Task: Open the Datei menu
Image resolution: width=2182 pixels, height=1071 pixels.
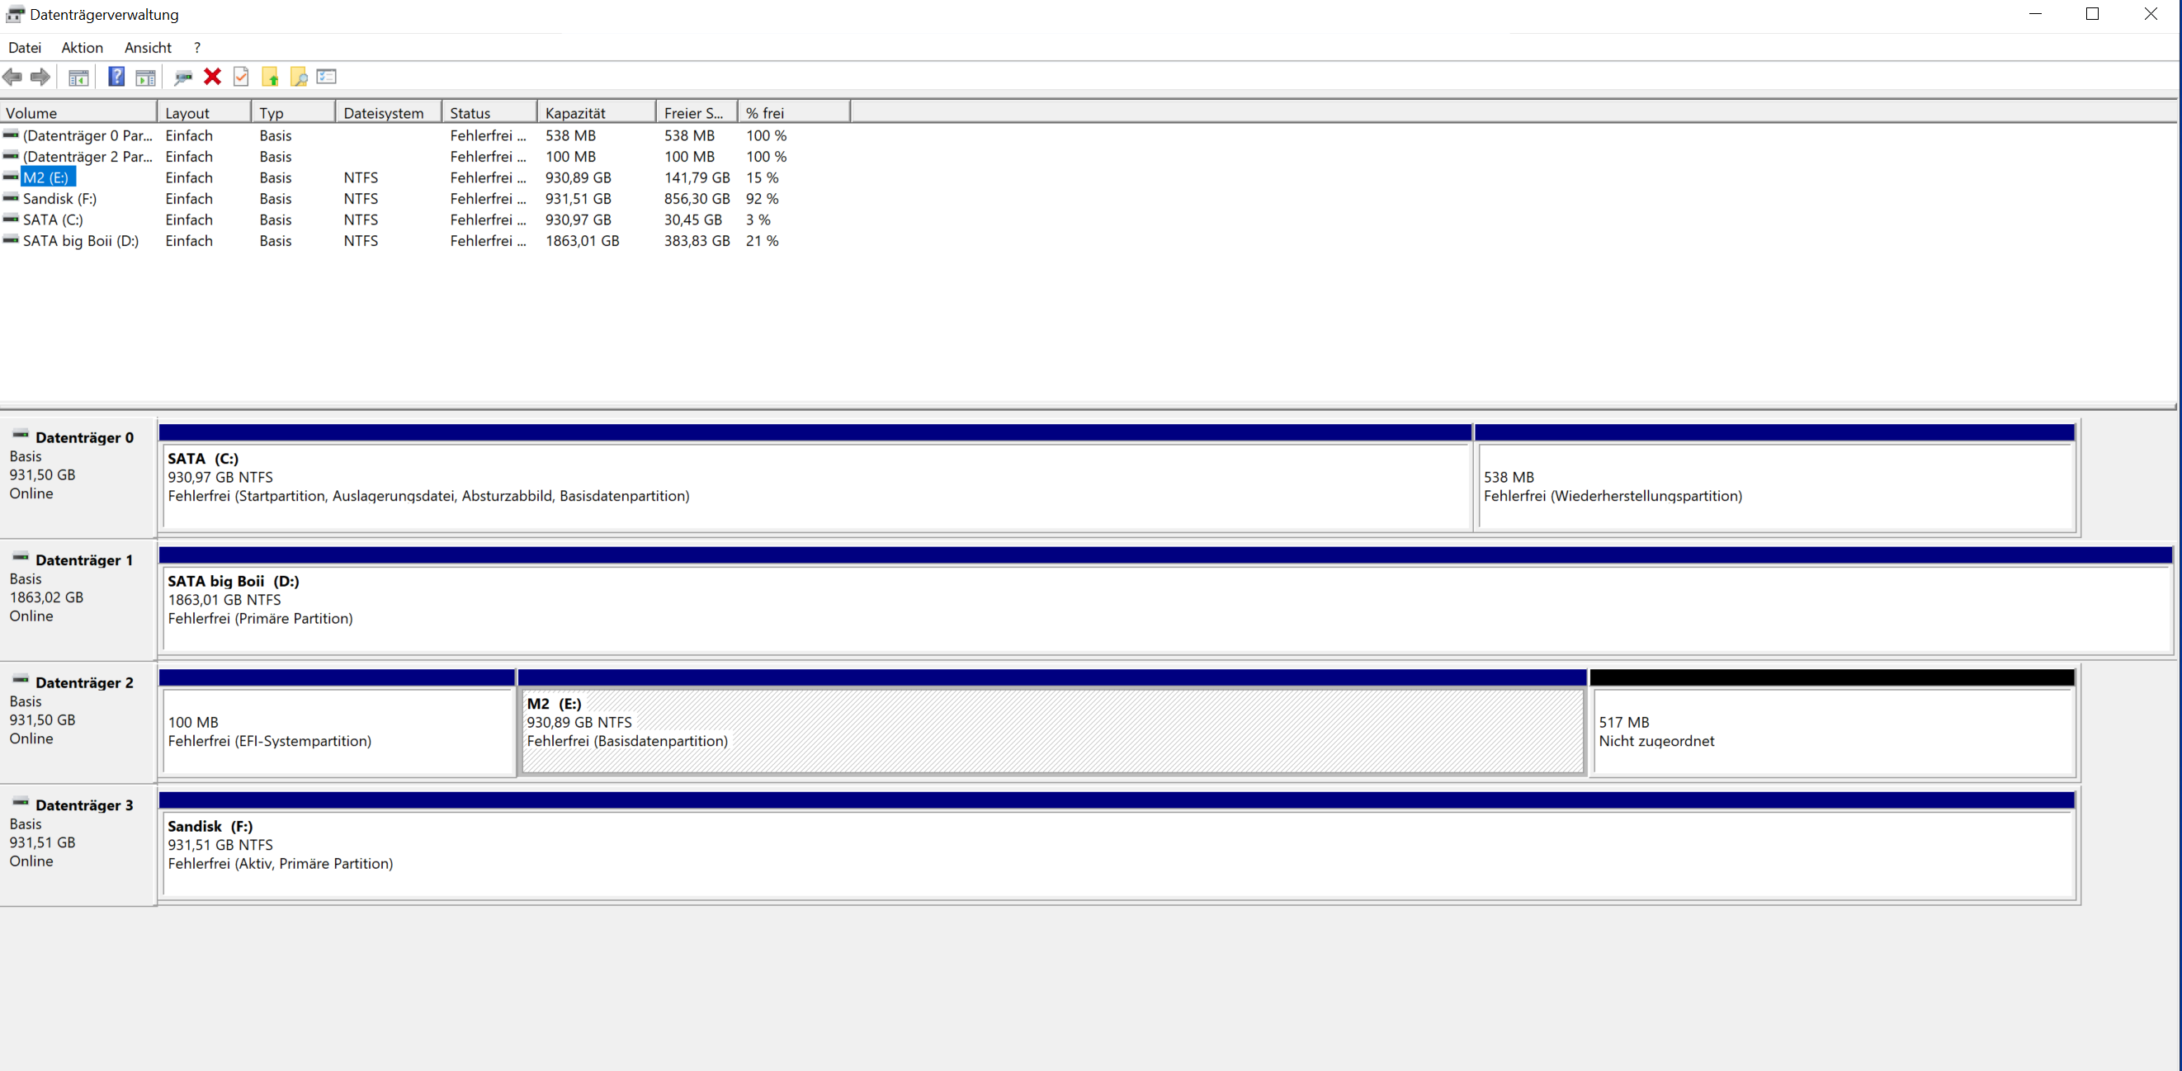Action: coord(25,47)
